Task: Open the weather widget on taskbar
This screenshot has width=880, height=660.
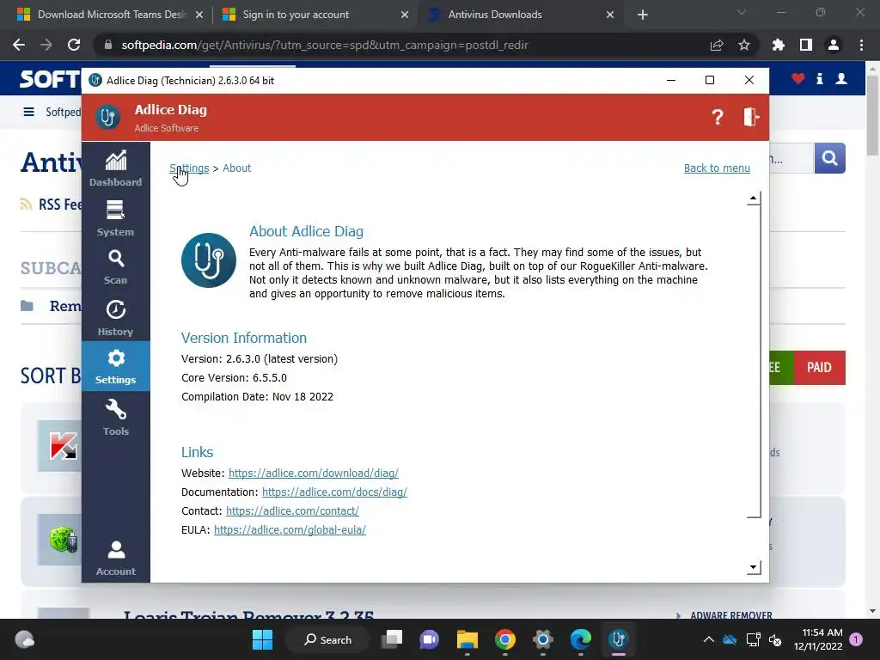Action: (x=25, y=639)
